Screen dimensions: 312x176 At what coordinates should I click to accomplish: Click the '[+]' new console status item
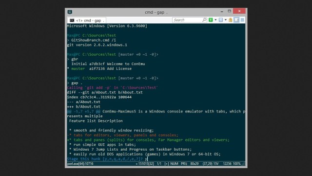tap(167, 164)
